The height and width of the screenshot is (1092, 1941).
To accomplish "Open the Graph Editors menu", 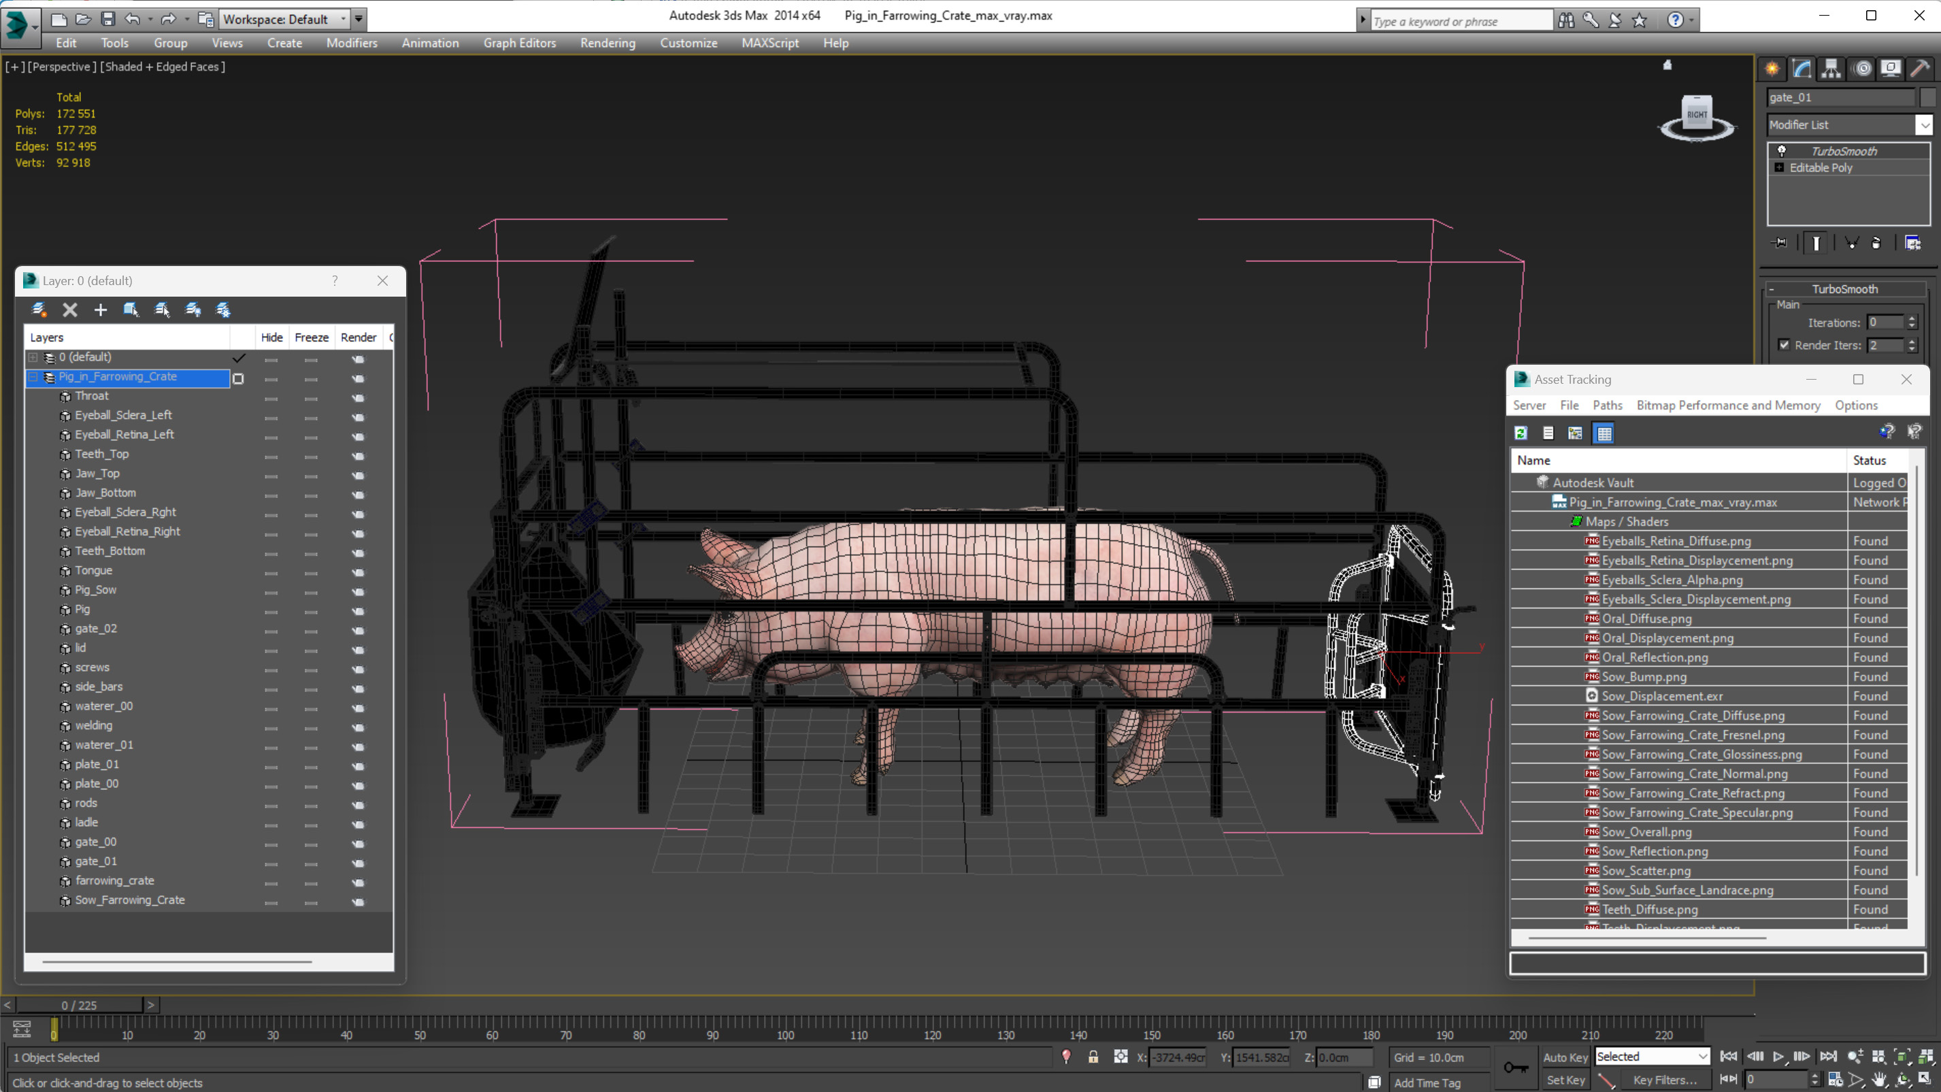I will click(x=520, y=43).
